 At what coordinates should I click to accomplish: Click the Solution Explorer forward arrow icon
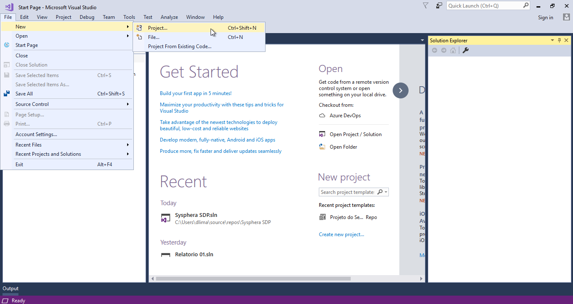pyautogui.click(x=444, y=50)
